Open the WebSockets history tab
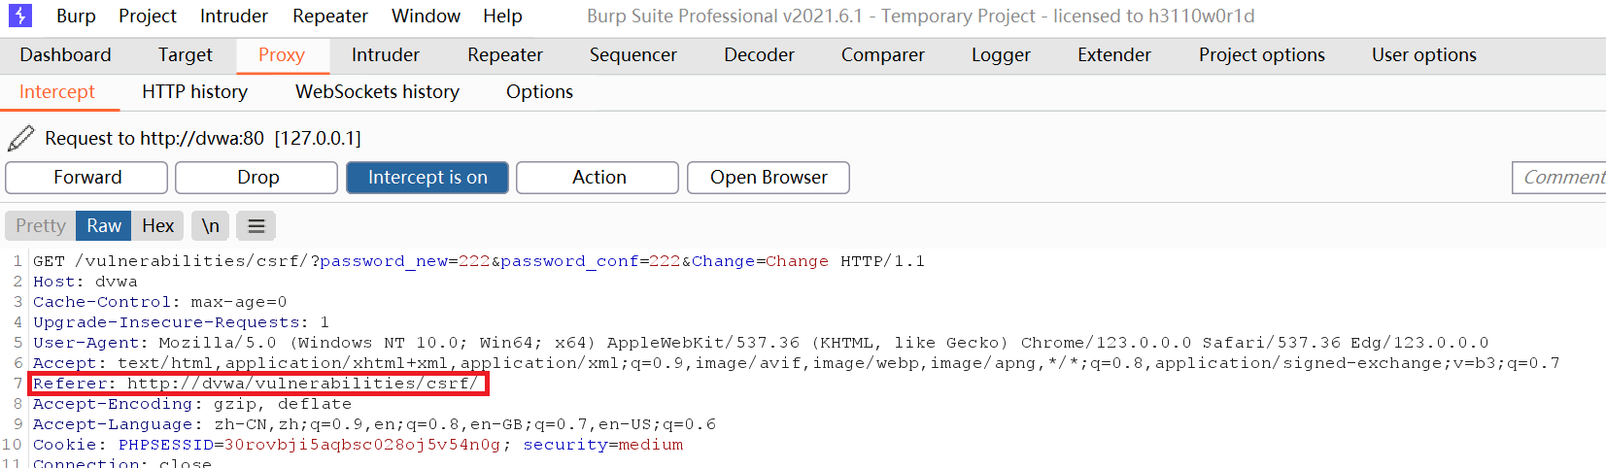This screenshot has height=468, width=1606. 377,92
